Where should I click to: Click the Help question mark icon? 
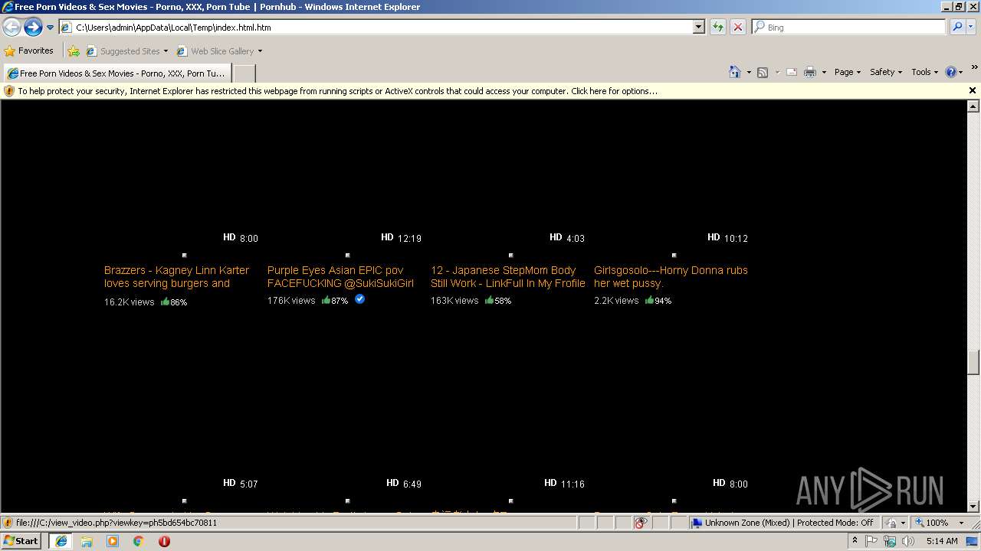tap(951, 72)
